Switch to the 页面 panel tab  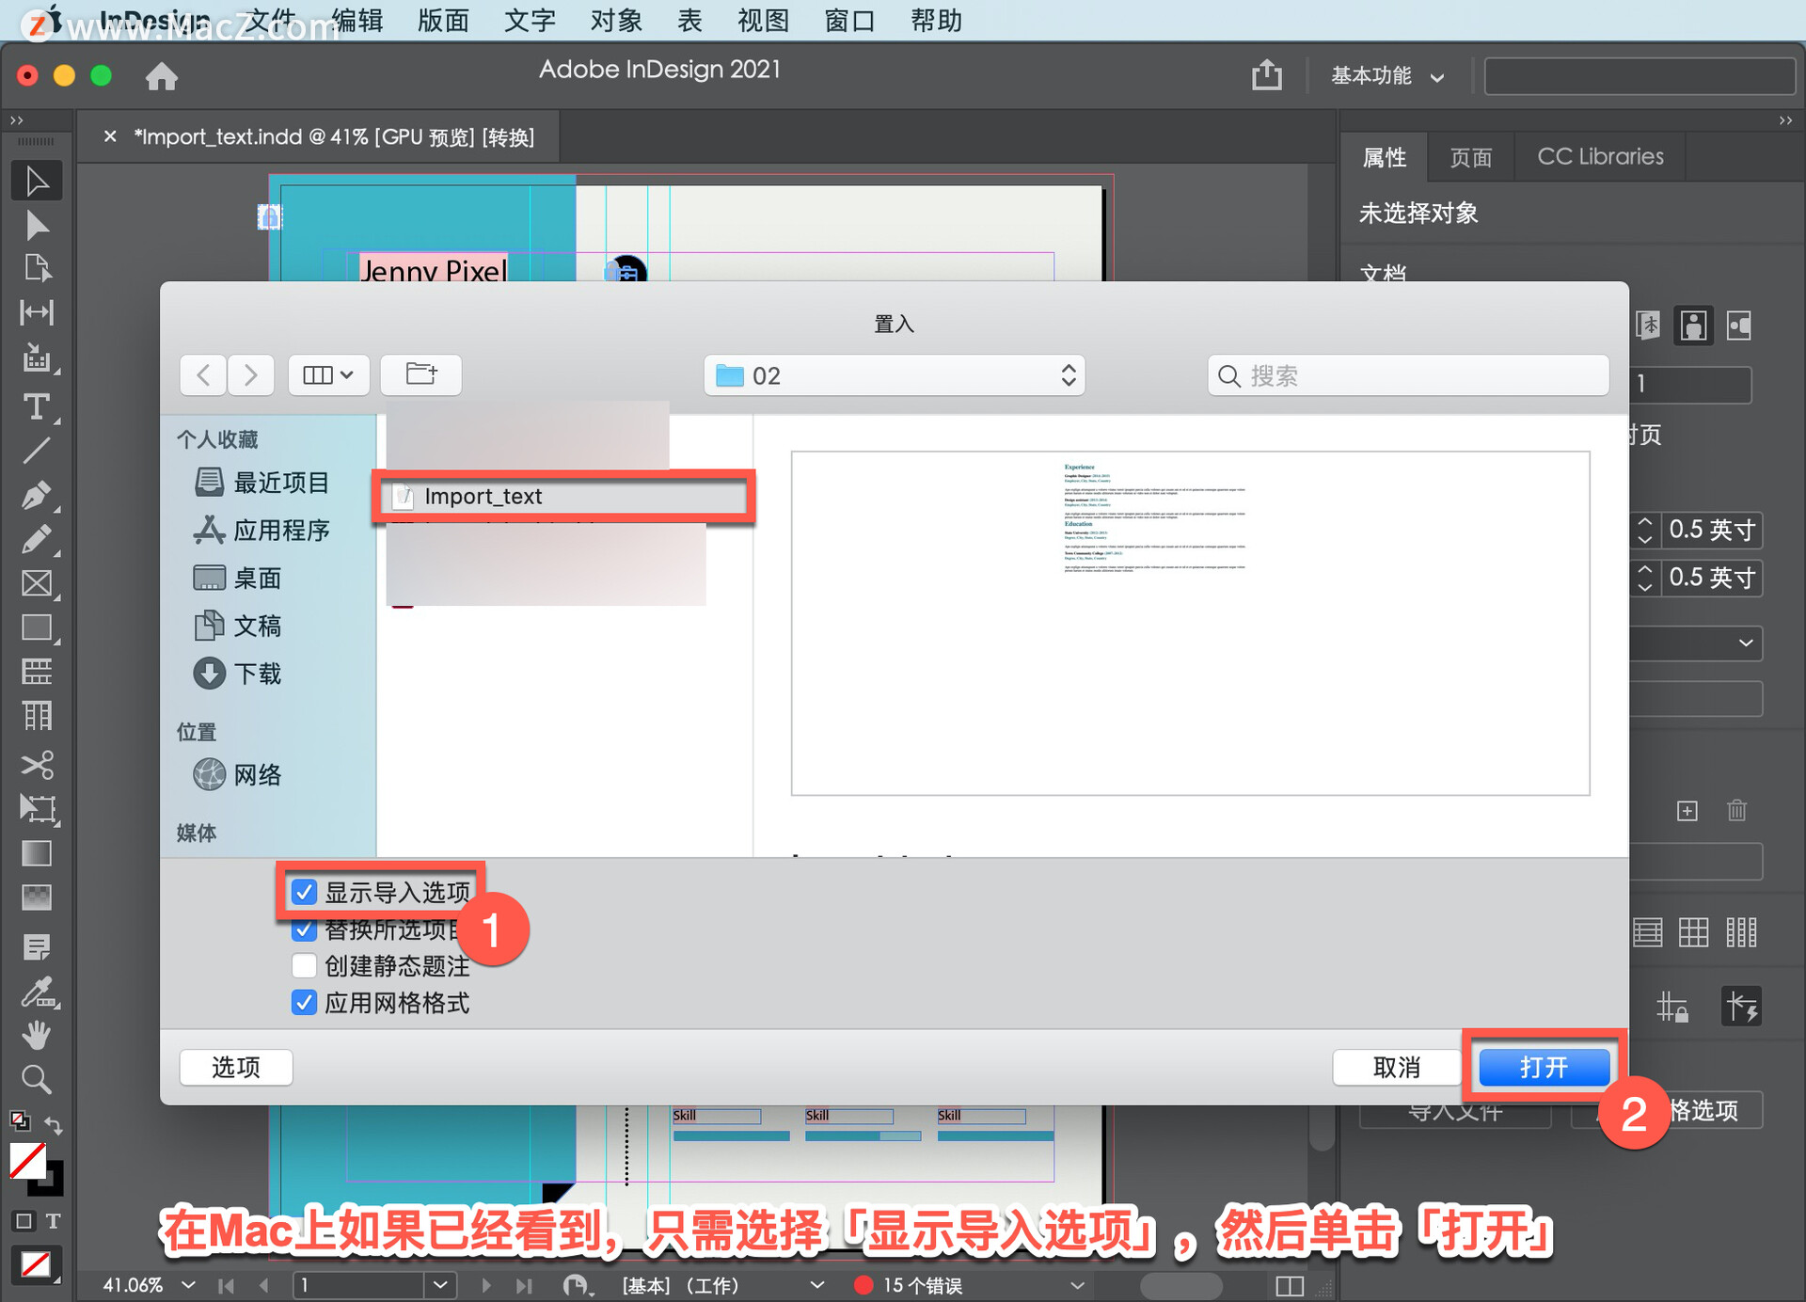(x=1470, y=157)
